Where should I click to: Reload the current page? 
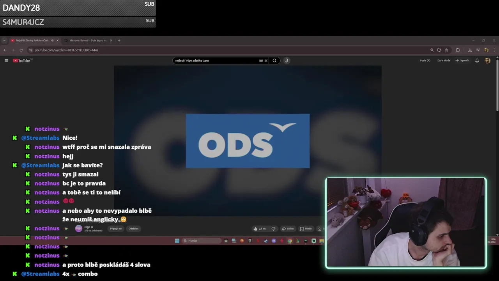point(21,50)
